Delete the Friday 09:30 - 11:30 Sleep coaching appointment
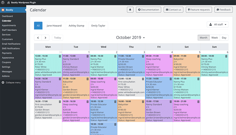 point(170,56)
